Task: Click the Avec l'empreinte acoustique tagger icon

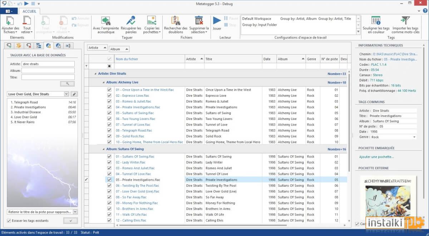Action: tap(106, 20)
